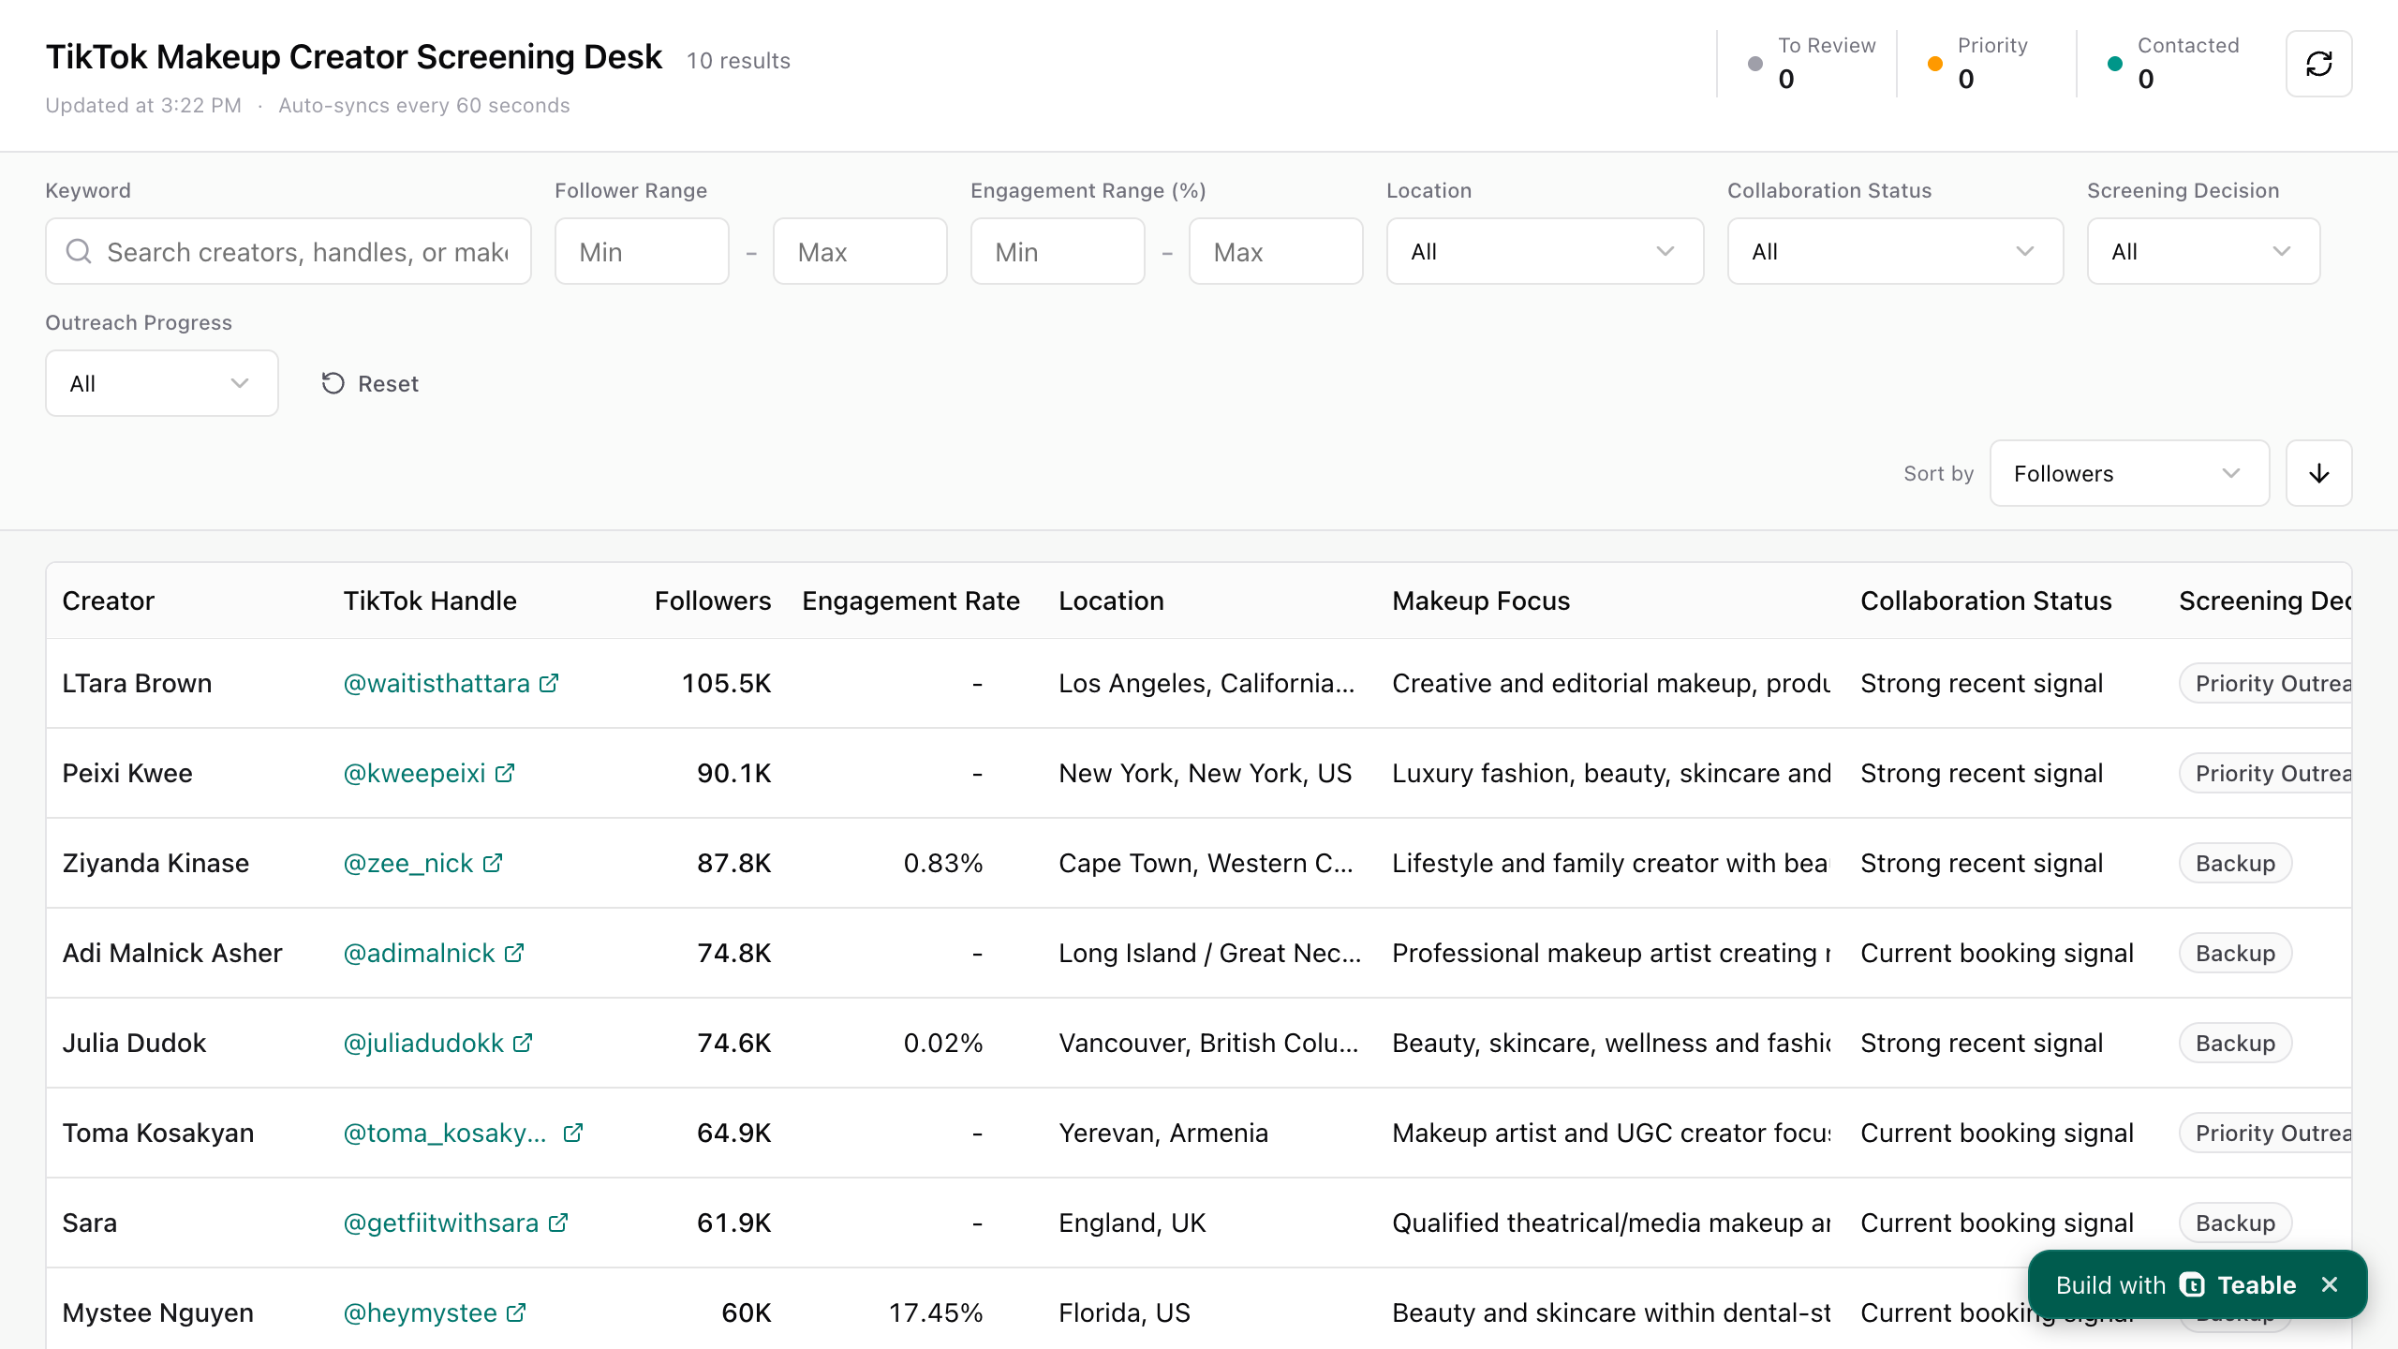Open the Screening Decision filter dropdown
Screen dimensions: 2398x1349
click(x=2203, y=251)
